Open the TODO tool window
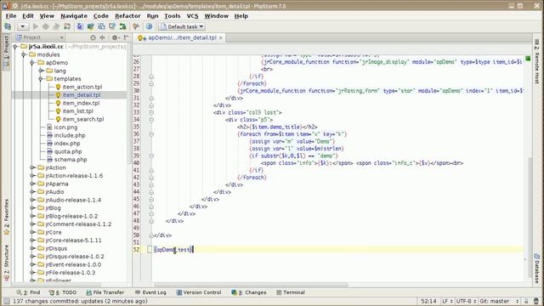The image size is (544, 306). pyautogui.click(x=63, y=292)
